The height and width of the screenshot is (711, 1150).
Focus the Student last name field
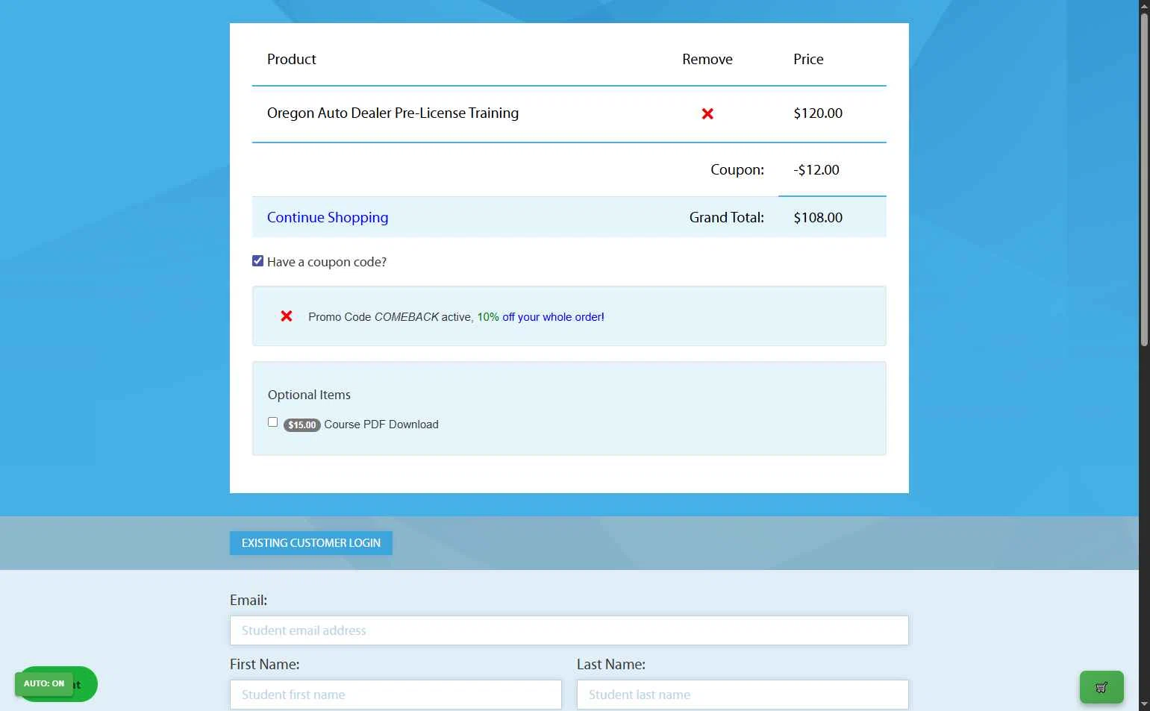[x=743, y=695]
